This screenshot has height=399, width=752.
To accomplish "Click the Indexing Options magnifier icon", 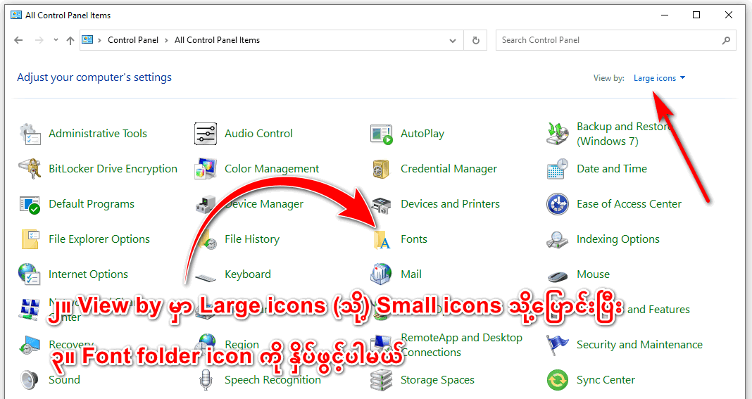I will coord(558,239).
